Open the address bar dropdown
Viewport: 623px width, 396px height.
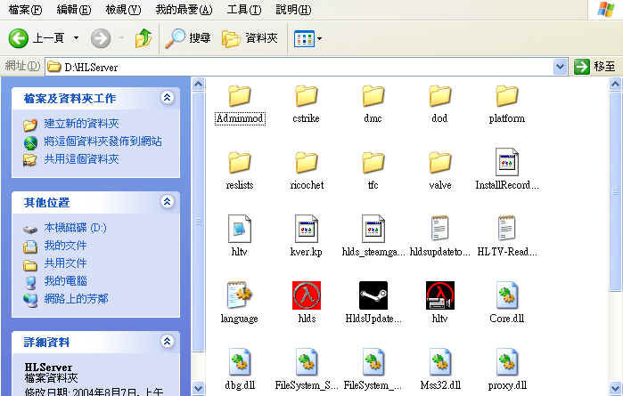[x=560, y=67]
